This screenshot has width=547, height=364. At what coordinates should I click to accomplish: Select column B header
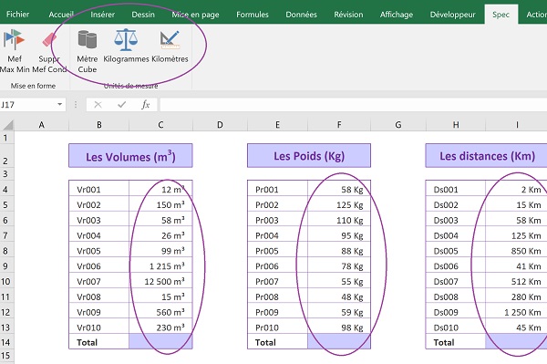tap(99, 125)
